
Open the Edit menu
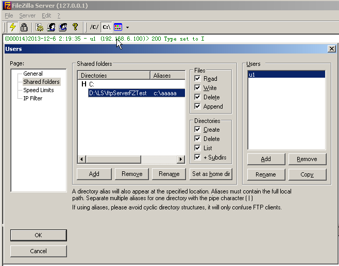point(46,15)
